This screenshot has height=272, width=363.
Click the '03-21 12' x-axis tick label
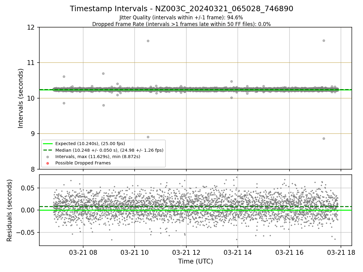coord(186,253)
